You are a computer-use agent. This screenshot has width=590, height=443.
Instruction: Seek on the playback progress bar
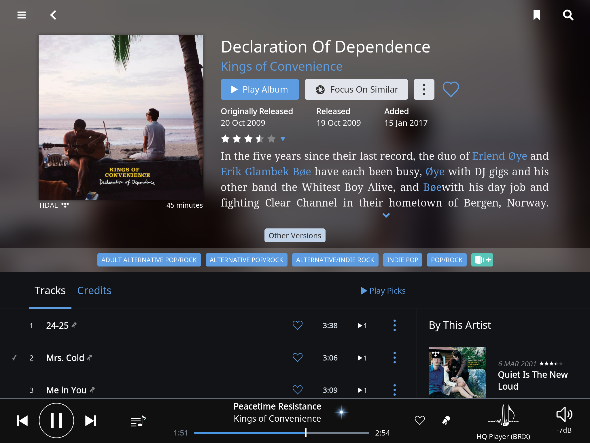pos(281,433)
